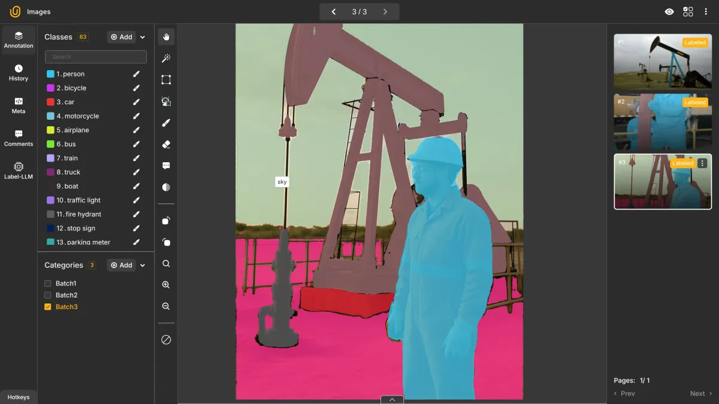Select the comment bubble tool

click(x=166, y=166)
